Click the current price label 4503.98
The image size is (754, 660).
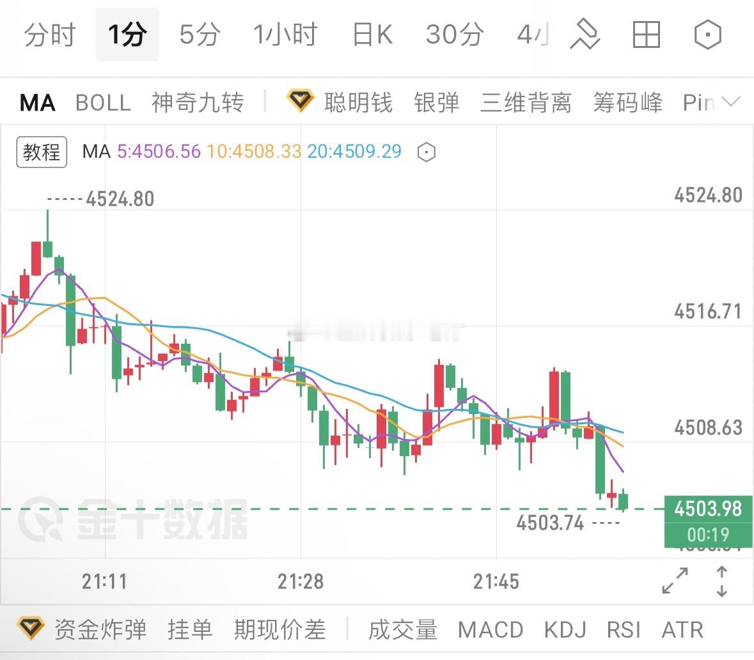[708, 509]
